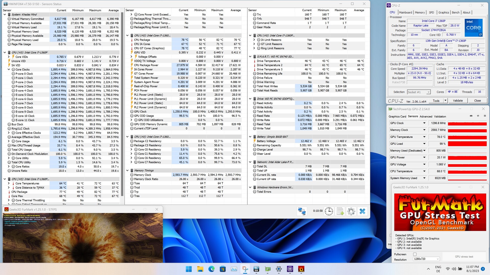Click the blue X close sensors icon

click(362, 211)
